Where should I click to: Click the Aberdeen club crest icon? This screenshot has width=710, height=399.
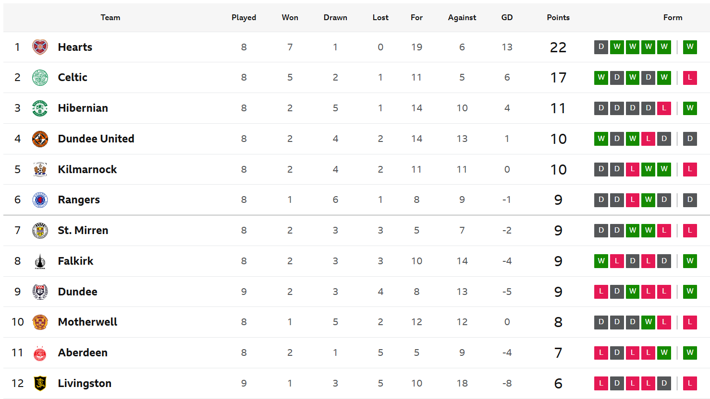coord(40,353)
